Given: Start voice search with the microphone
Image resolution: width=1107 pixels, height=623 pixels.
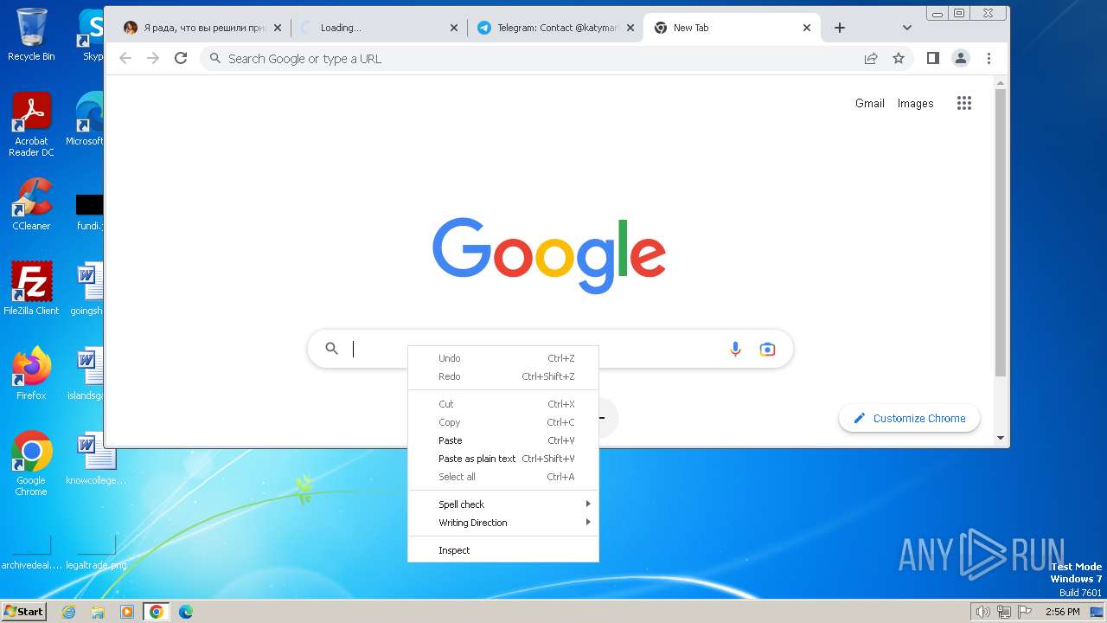Looking at the screenshot, I should (735, 349).
